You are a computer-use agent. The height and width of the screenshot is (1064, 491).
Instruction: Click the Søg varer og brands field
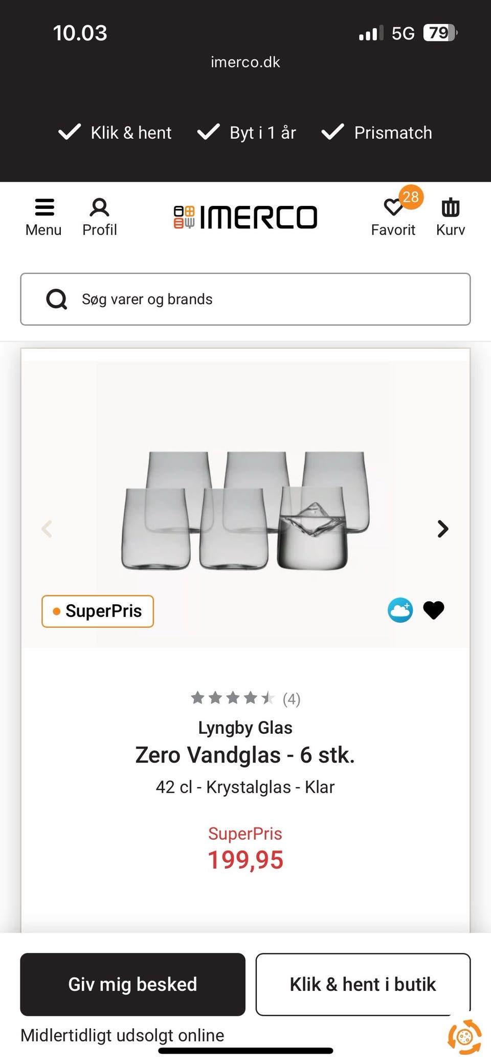(x=245, y=299)
